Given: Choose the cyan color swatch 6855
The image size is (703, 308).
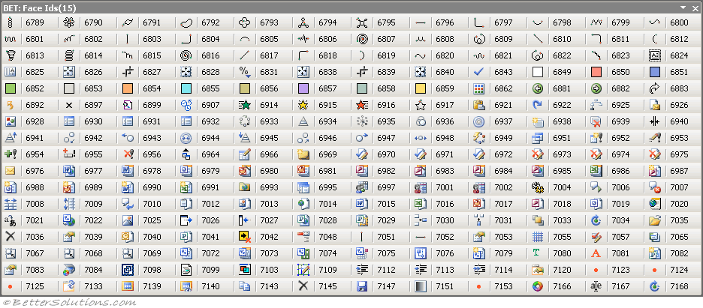Looking at the screenshot, I should coord(186,88).
